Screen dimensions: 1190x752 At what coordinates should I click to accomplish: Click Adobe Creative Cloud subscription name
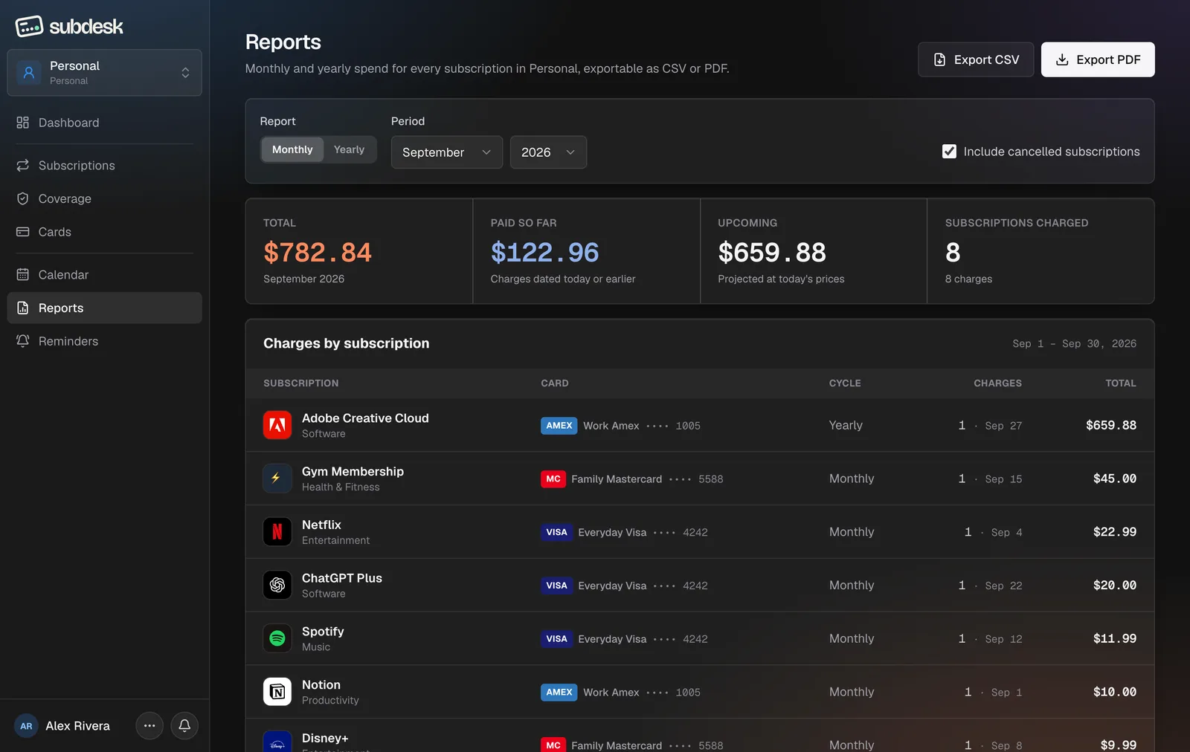365,418
